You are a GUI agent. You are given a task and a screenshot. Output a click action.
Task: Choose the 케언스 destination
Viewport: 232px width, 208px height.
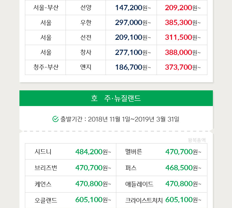[x=43, y=184]
